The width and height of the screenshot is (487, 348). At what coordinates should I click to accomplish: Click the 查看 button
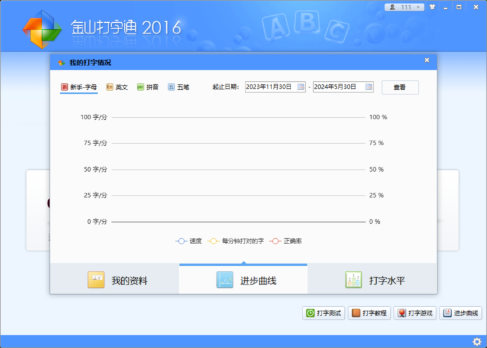[x=400, y=87]
